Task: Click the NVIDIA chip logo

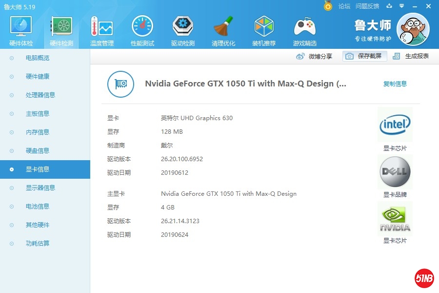Action: coord(395,219)
